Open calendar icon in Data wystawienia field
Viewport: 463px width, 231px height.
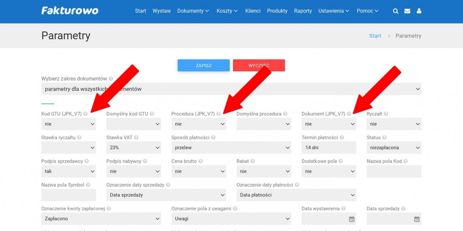(352, 219)
